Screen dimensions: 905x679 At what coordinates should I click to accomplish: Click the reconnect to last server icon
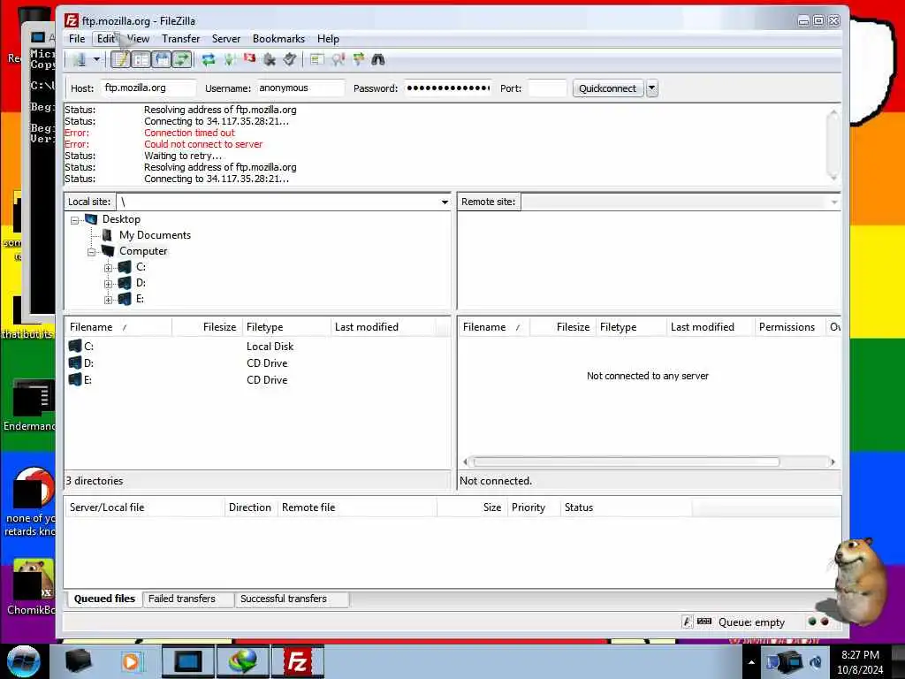pos(290,59)
